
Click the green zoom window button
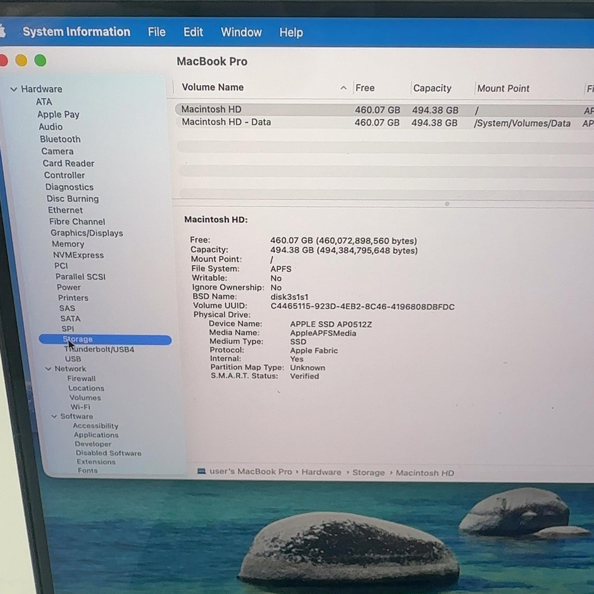(40, 60)
